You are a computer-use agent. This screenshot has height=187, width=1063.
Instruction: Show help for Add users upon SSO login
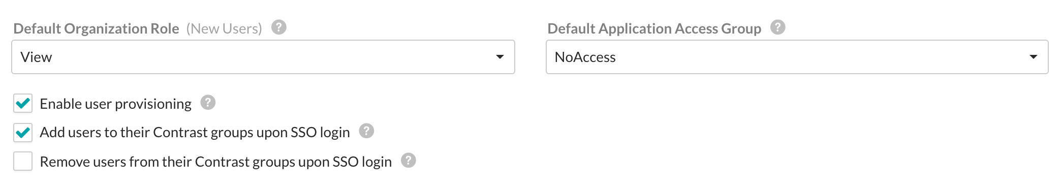[x=366, y=131]
